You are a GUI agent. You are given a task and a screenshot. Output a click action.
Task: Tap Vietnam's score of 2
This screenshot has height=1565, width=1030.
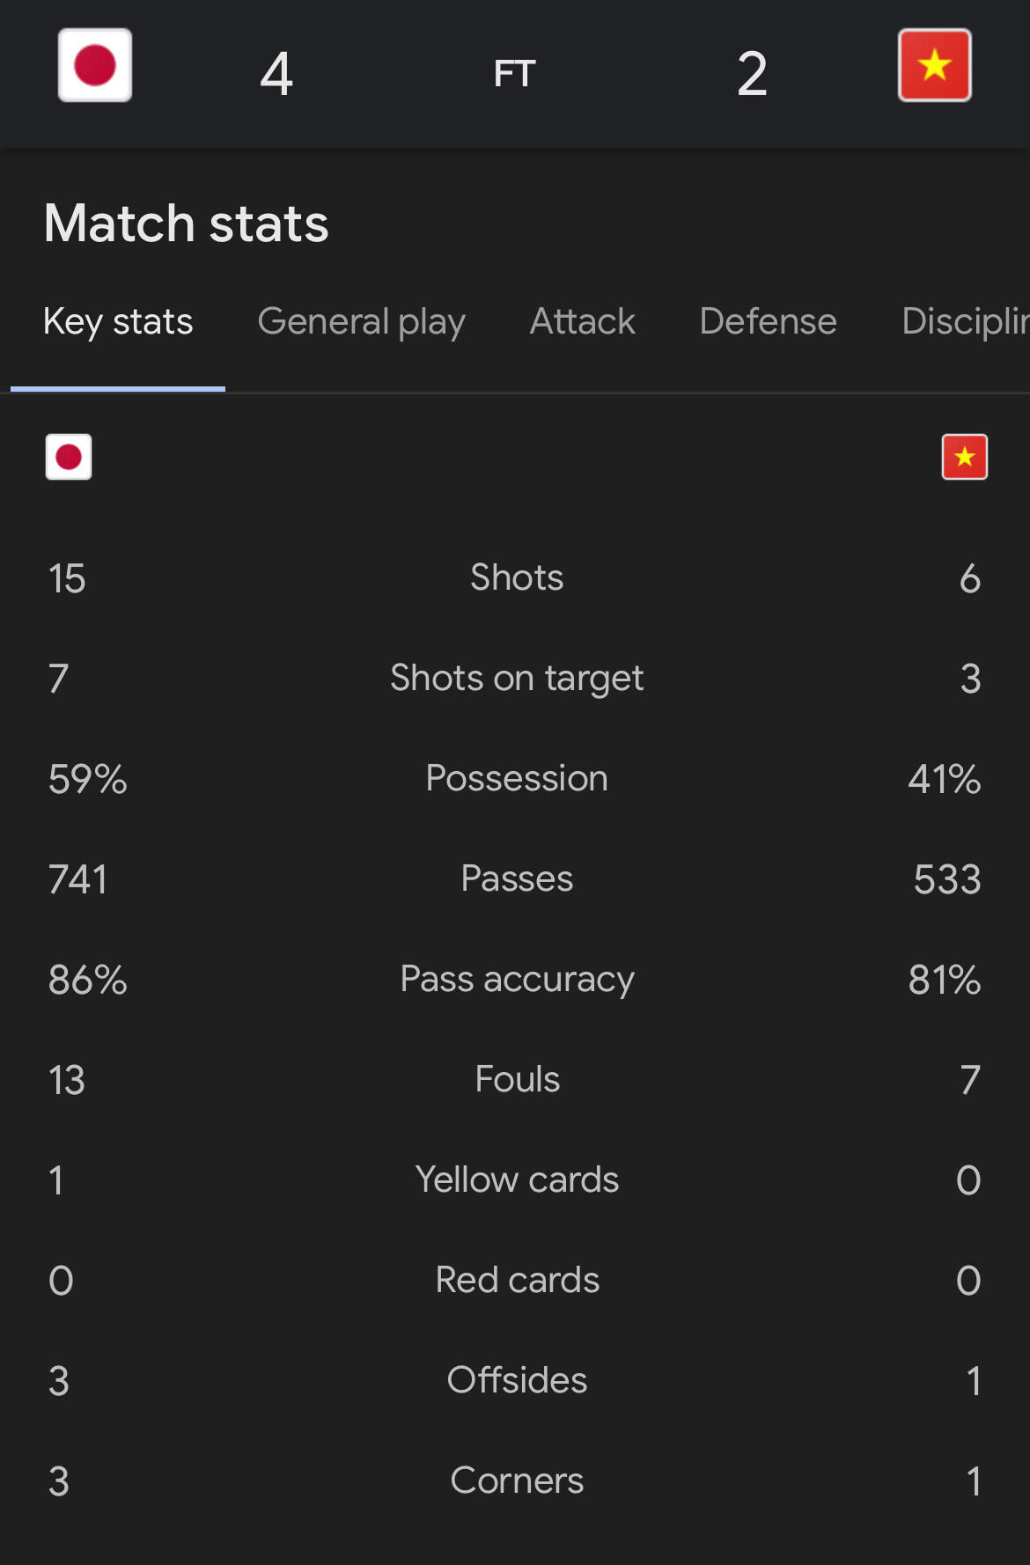click(752, 74)
